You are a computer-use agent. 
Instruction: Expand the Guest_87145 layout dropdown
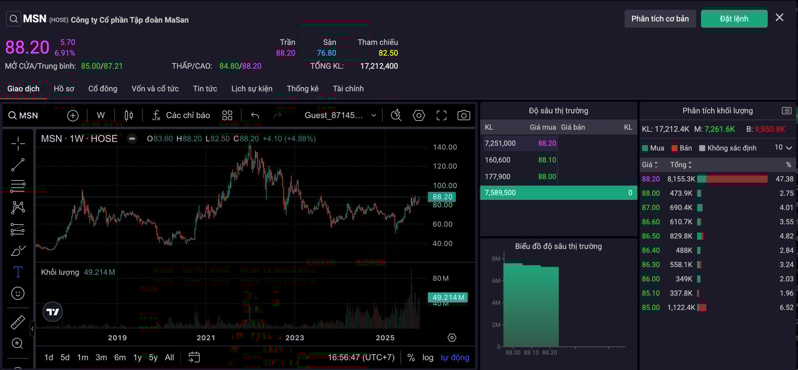tap(374, 116)
